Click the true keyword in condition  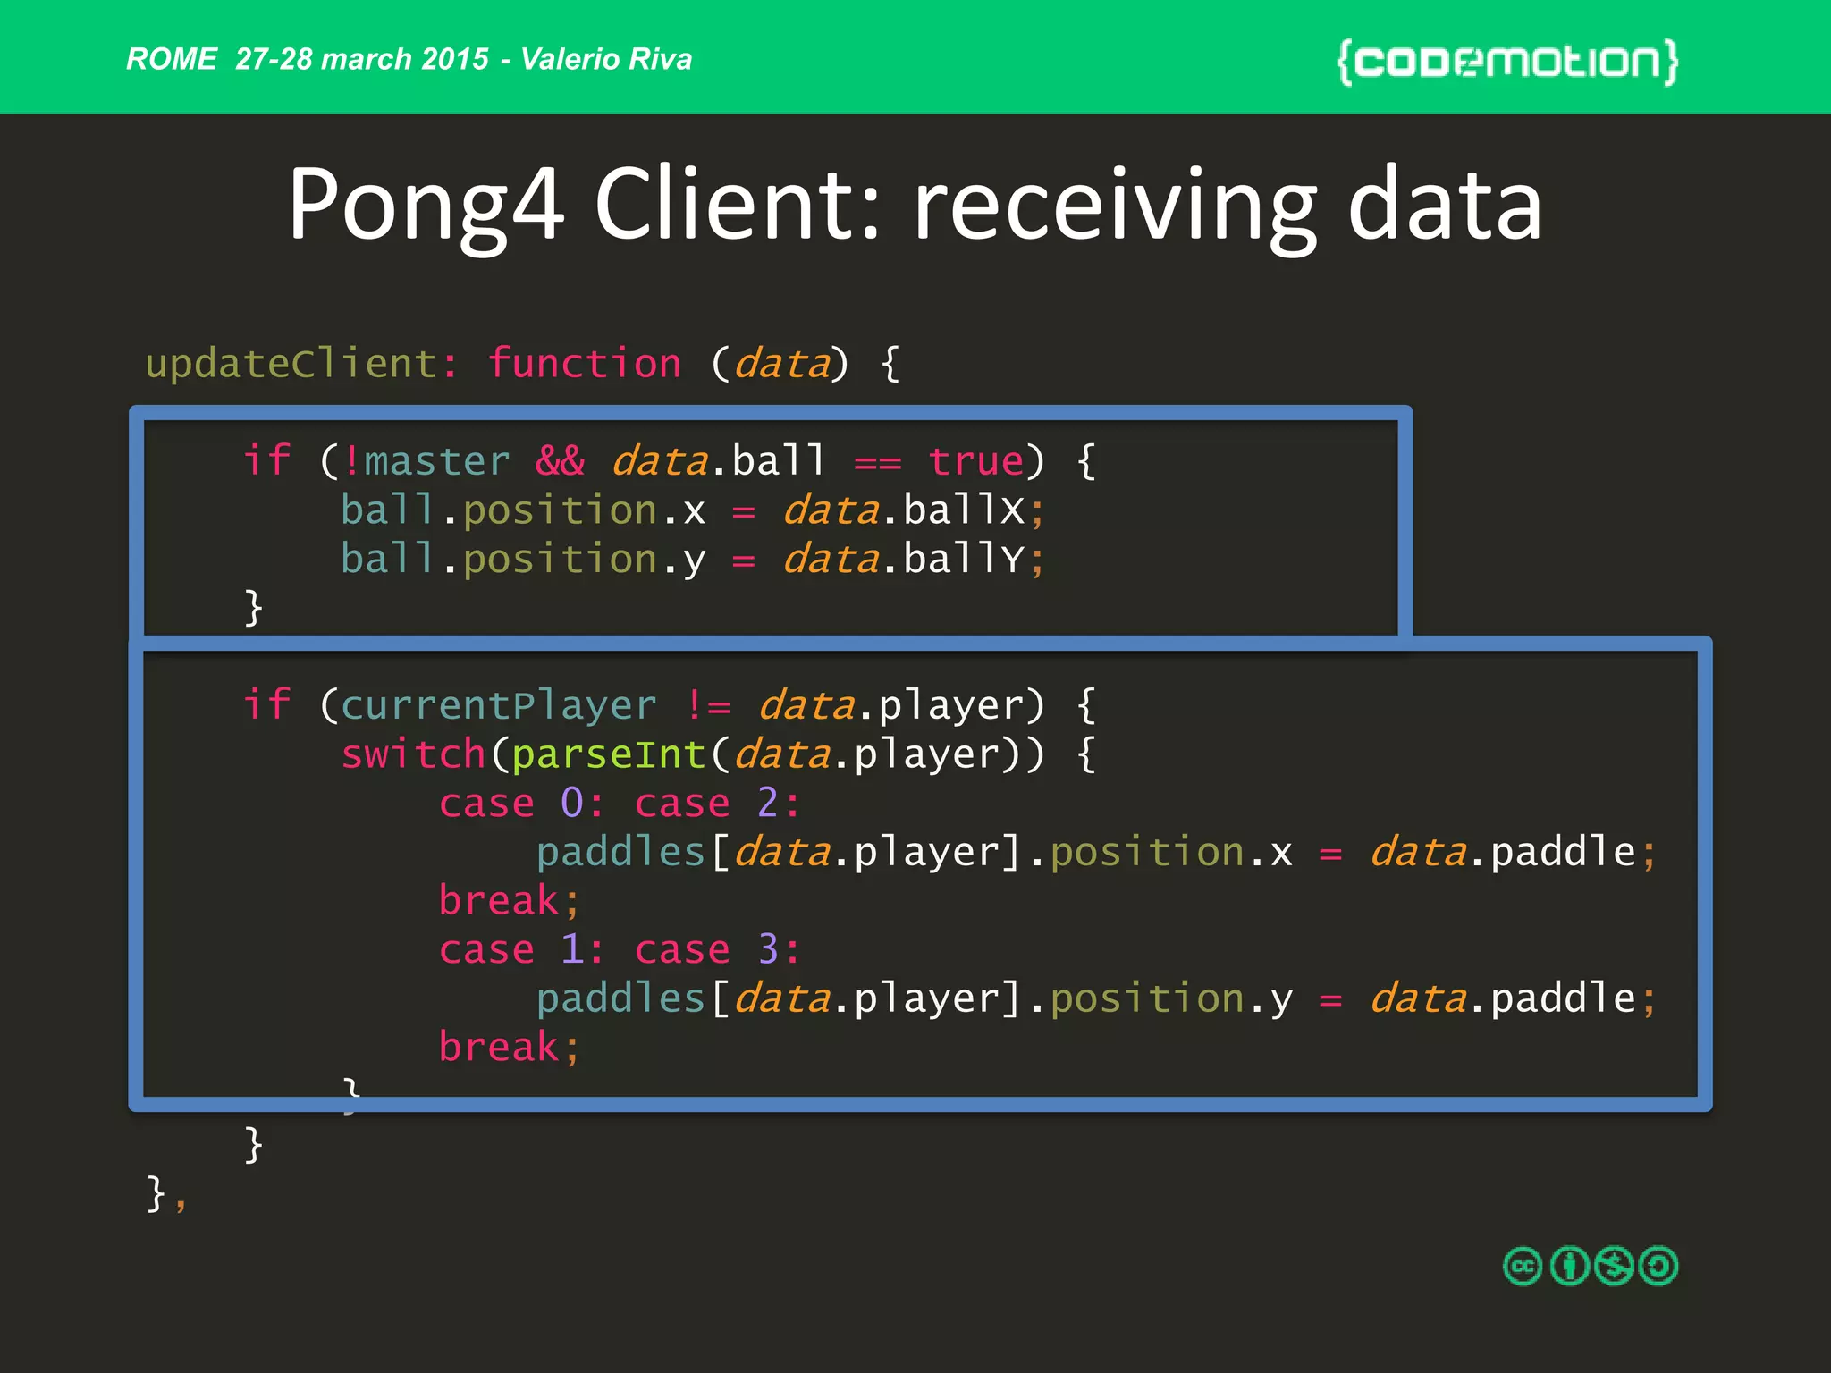(976, 461)
